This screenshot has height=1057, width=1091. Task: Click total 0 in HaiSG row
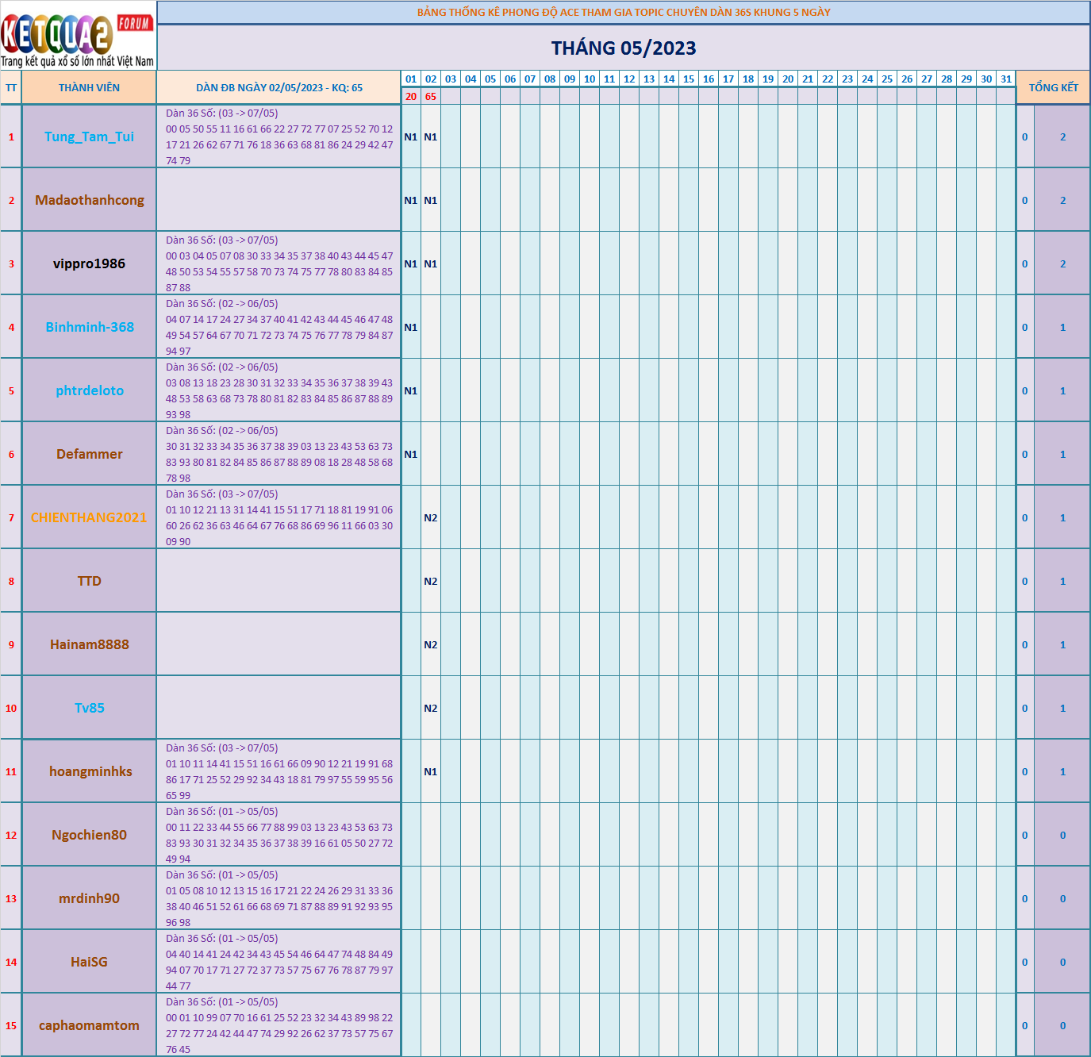pyautogui.click(x=1062, y=962)
